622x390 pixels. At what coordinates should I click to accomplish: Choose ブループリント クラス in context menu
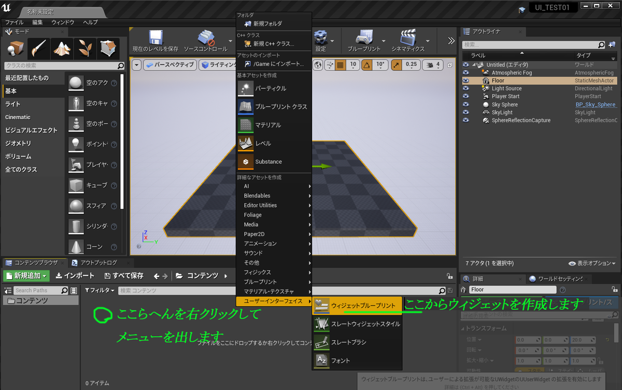(274, 107)
